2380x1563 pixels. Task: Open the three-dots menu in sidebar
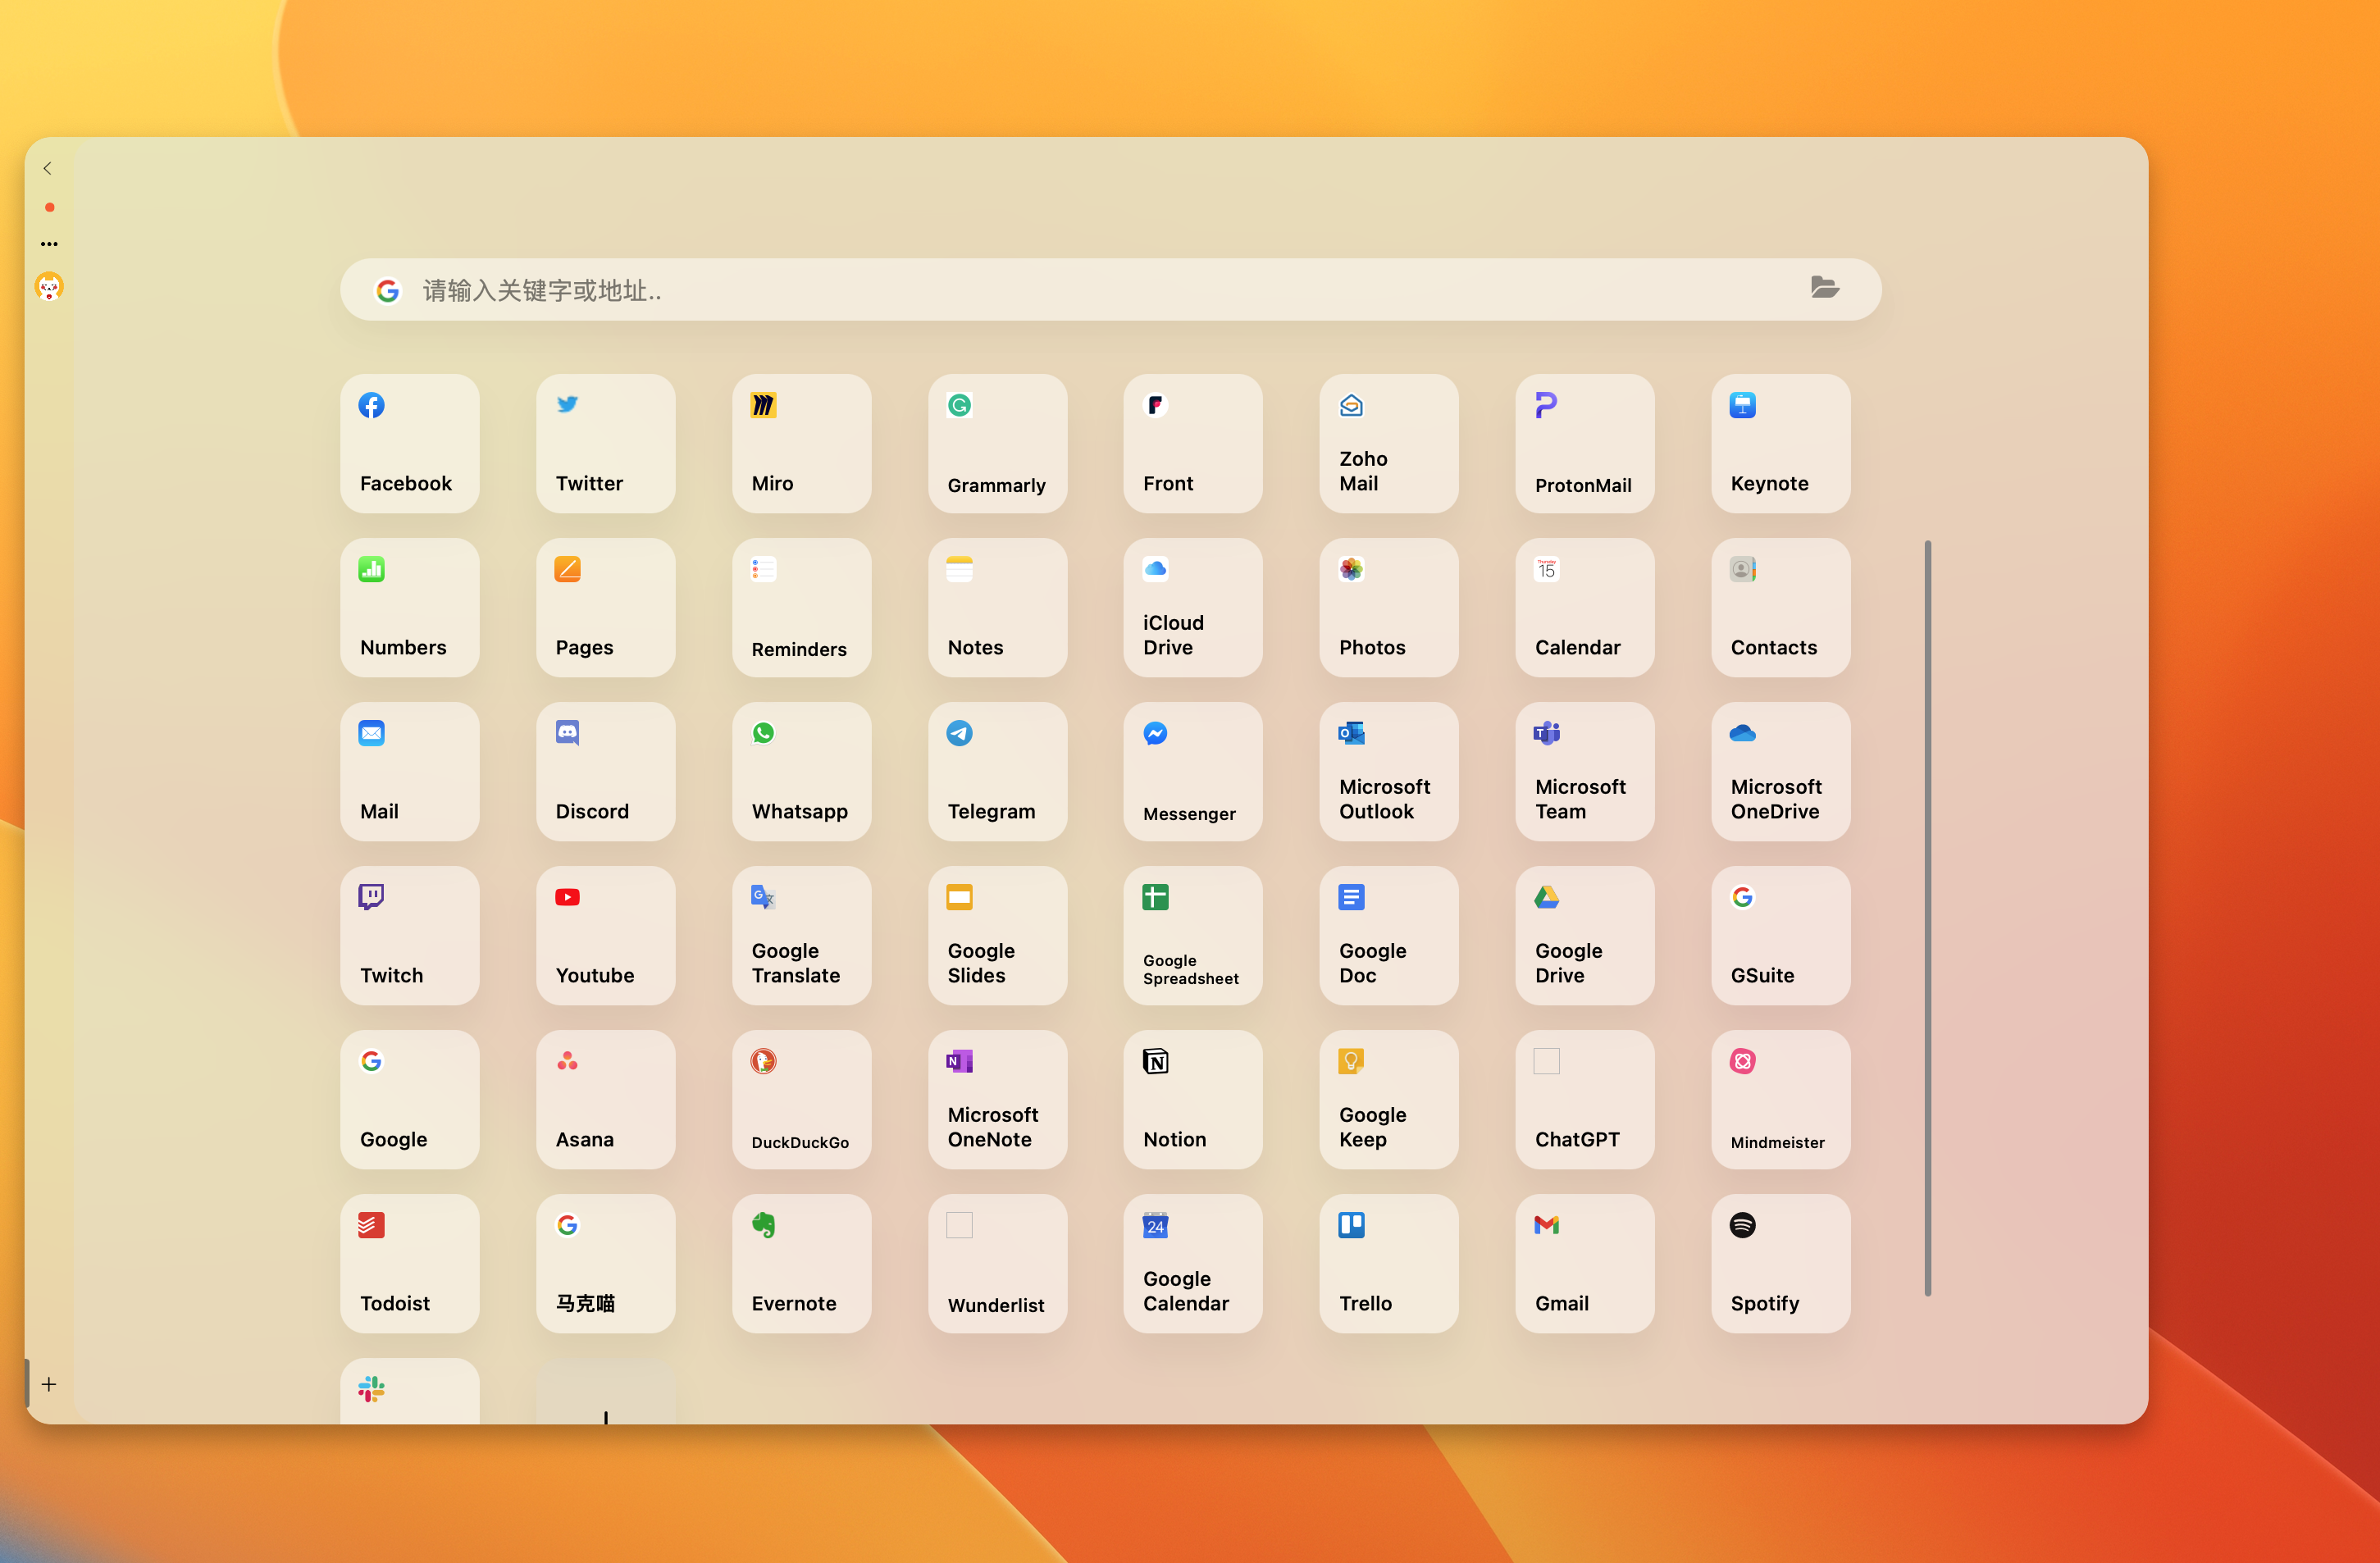(49, 243)
